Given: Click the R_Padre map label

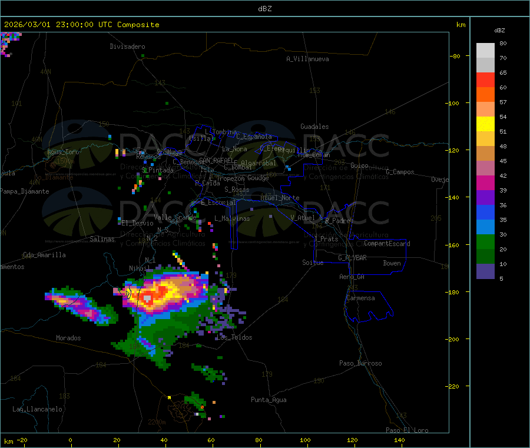Looking at the screenshot, I should tap(337, 221).
